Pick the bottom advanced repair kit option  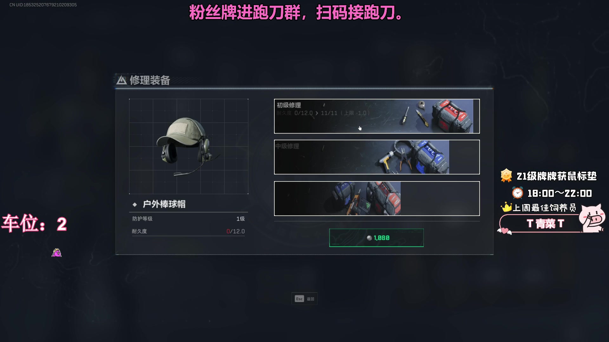377,199
